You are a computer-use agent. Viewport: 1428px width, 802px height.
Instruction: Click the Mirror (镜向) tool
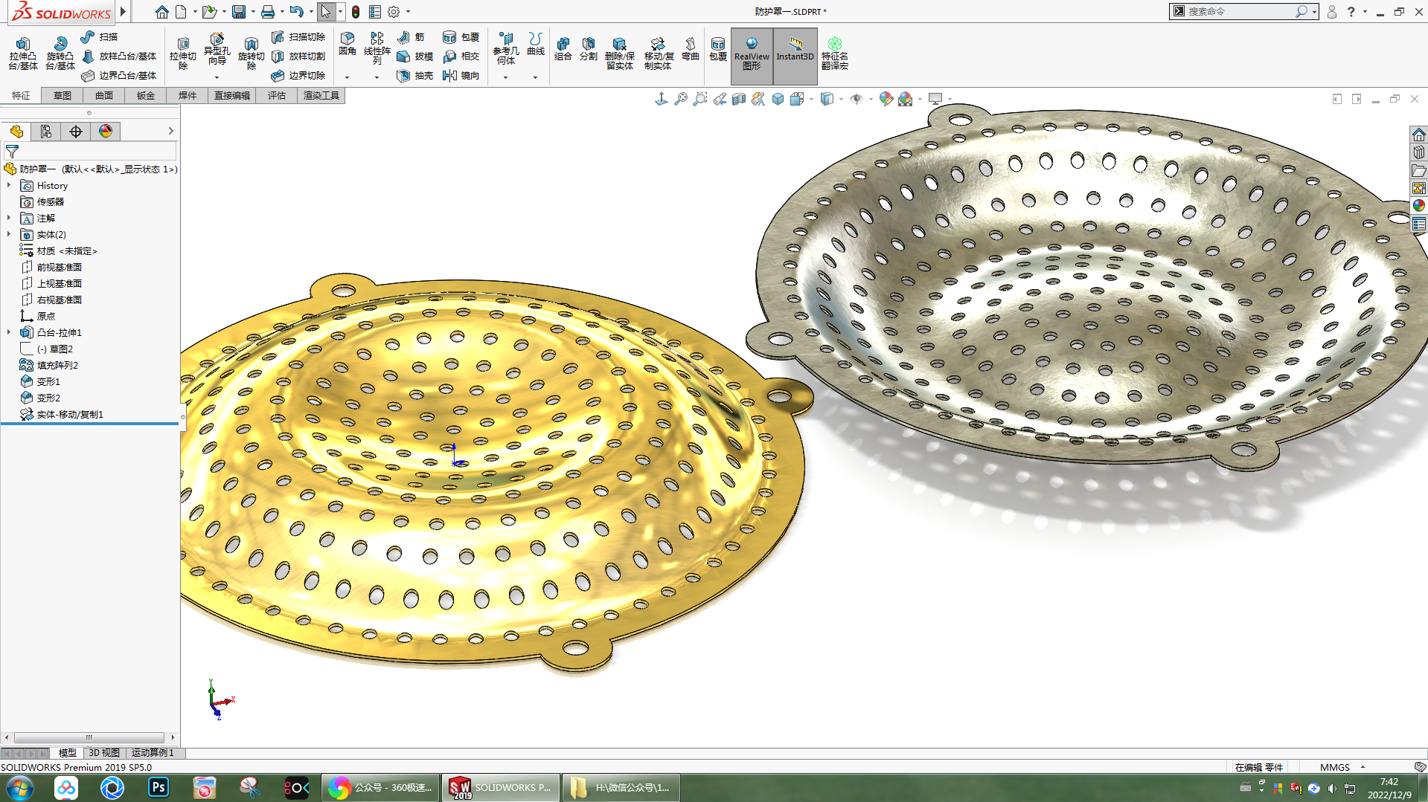(461, 75)
